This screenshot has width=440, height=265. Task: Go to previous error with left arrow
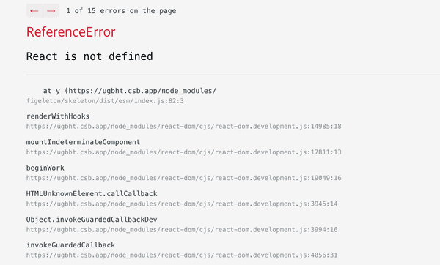coord(34,11)
